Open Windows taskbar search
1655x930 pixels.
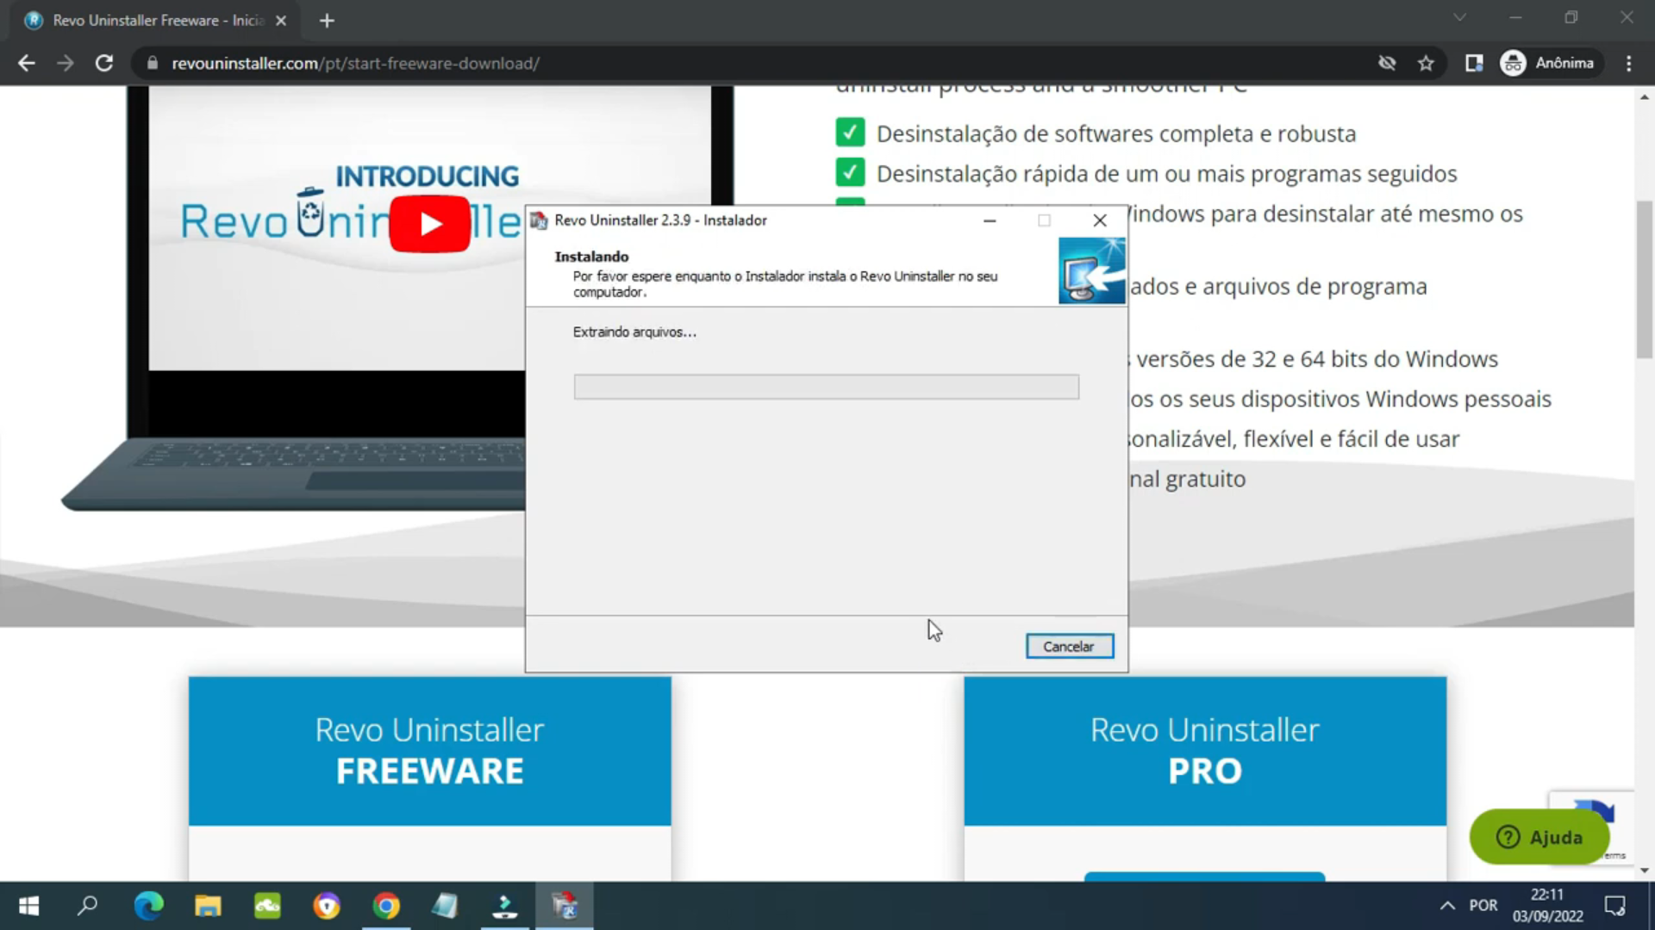(87, 906)
